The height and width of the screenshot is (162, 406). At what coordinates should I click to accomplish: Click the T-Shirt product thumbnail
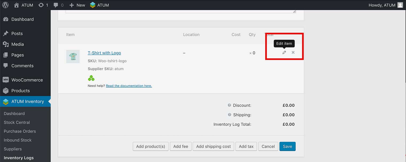pyautogui.click(x=73, y=56)
